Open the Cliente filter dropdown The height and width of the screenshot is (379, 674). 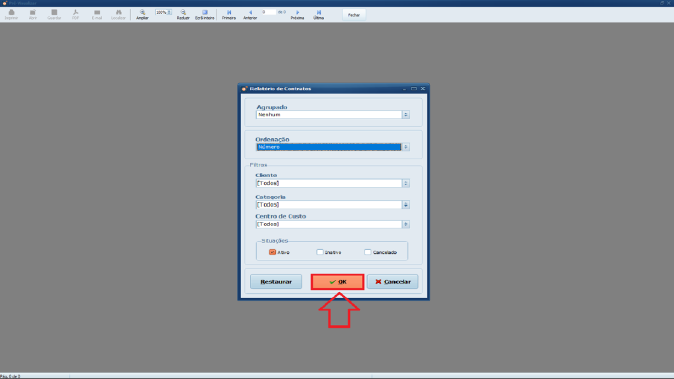tap(405, 183)
